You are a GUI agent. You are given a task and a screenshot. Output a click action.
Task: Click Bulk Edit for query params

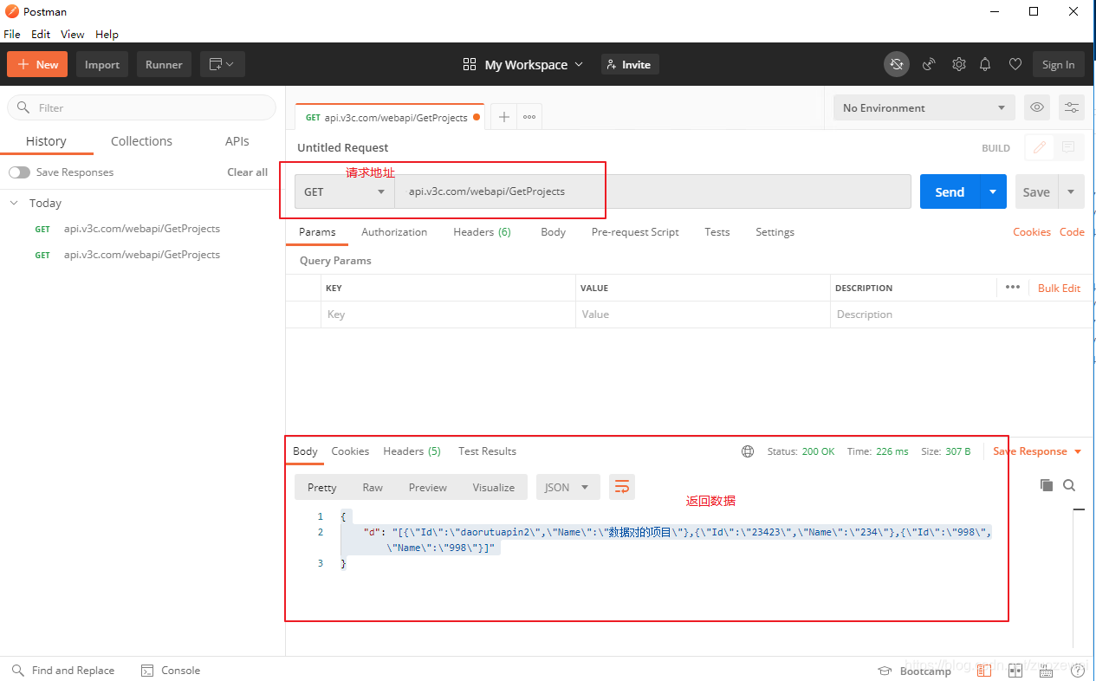click(1059, 288)
